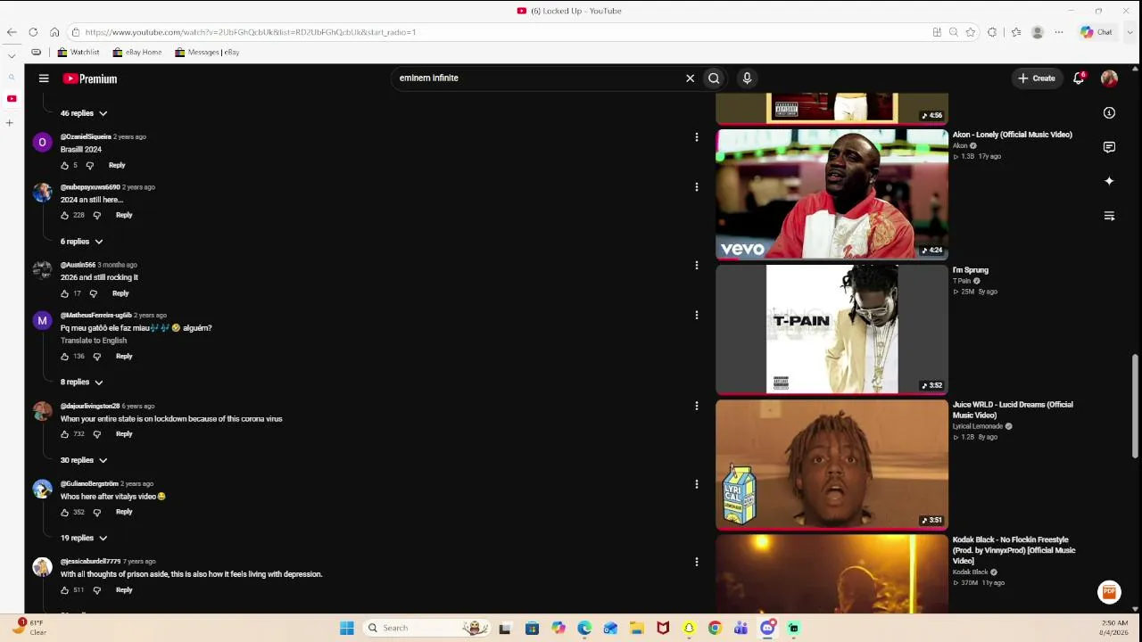Like the "2024 an still here" comment

coord(64,215)
